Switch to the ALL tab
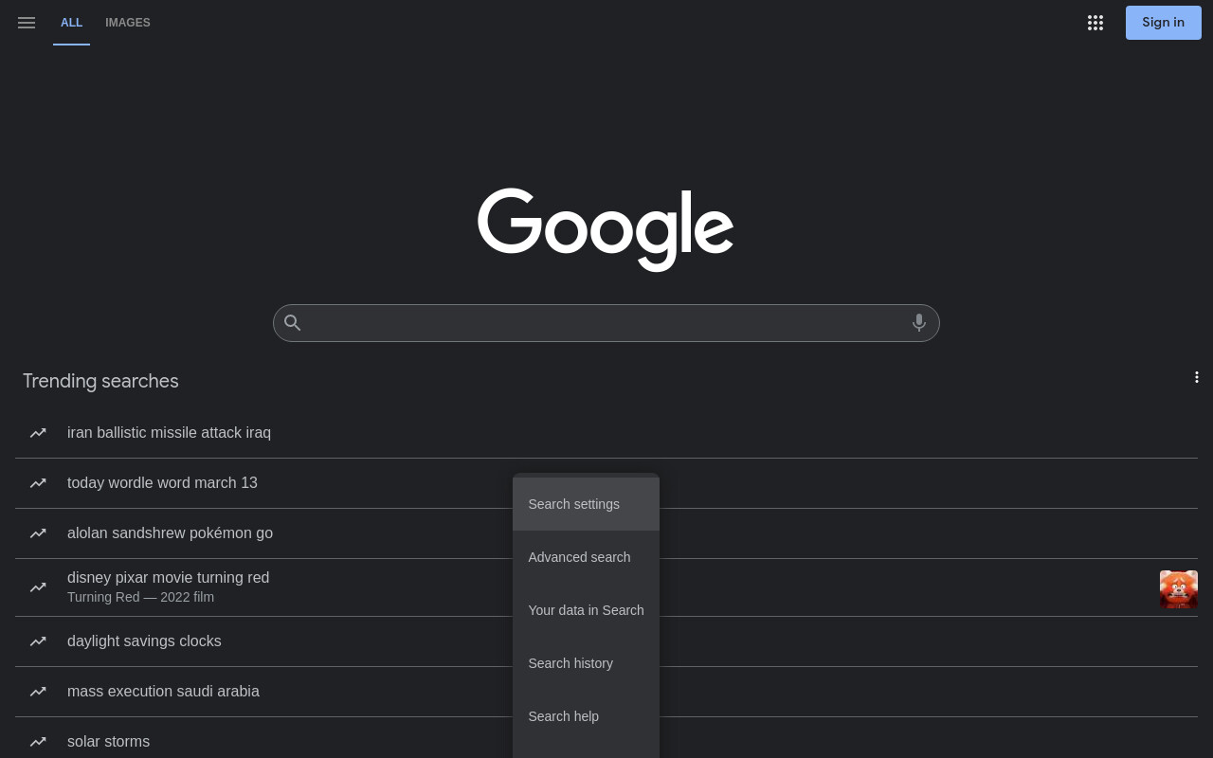The image size is (1213, 758). (x=71, y=23)
